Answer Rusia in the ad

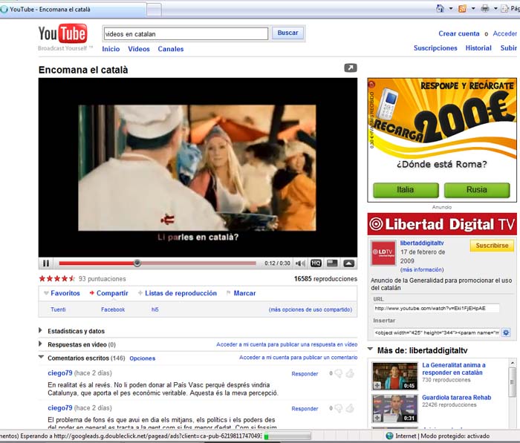(x=477, y=190)
